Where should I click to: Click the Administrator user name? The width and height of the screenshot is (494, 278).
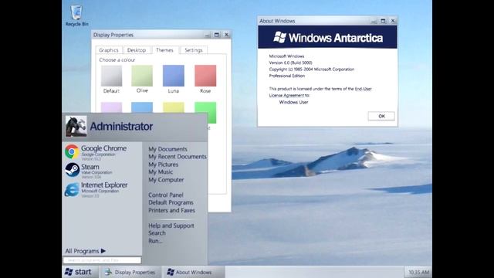coord(121,127)
